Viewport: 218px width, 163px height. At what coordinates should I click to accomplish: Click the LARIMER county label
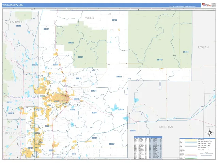17,22
